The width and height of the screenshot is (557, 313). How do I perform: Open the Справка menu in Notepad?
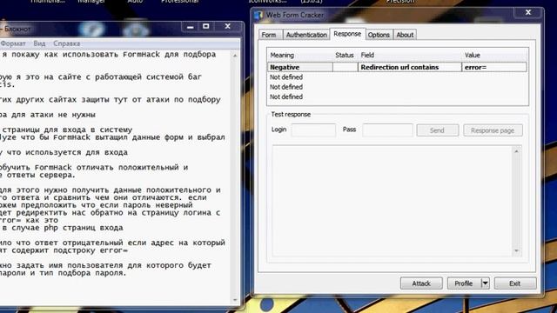click(66, 43)
